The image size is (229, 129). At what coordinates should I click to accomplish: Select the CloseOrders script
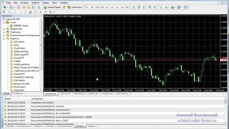[19, 48]
